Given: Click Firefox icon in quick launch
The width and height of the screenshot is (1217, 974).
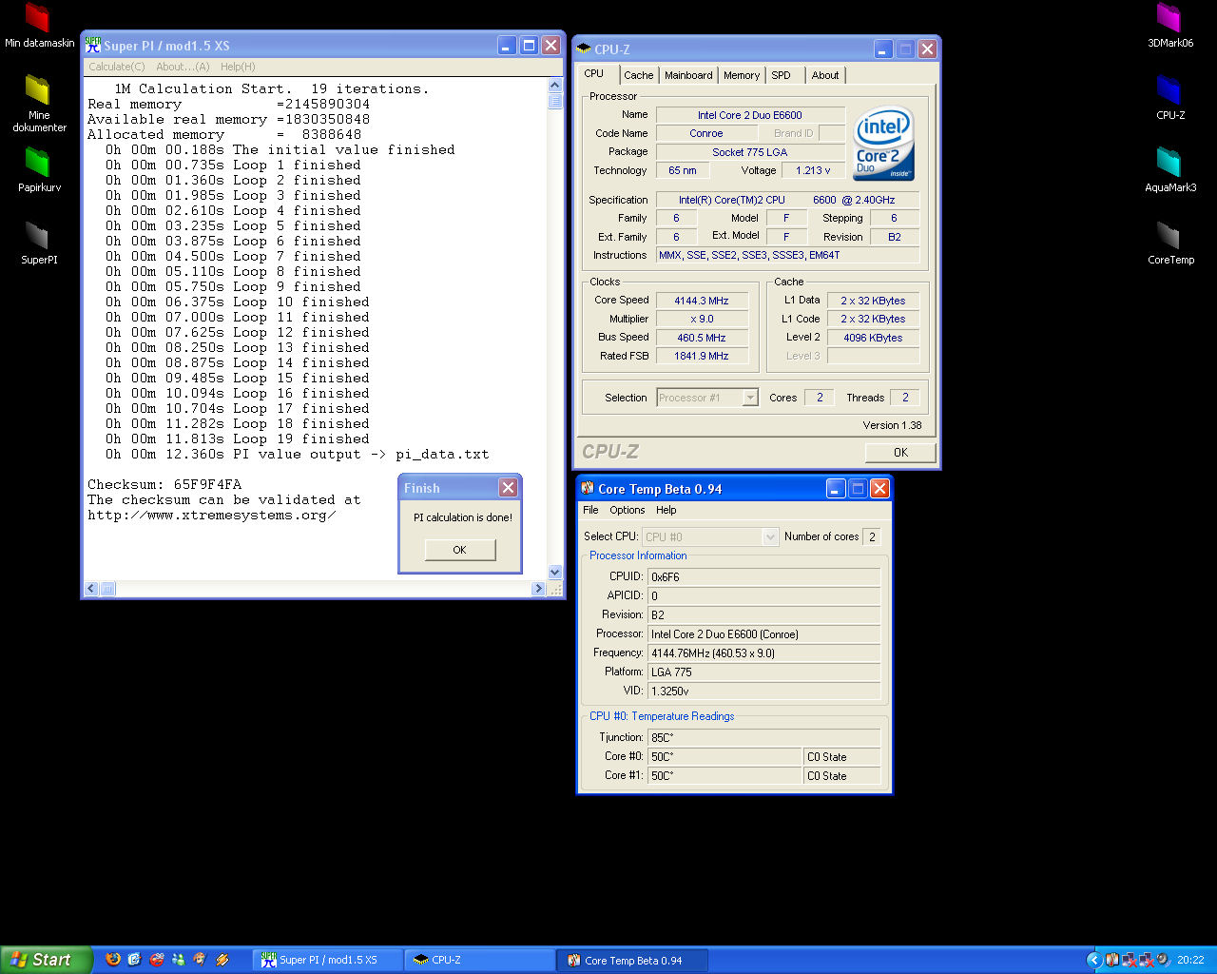Looking at the screenshot, I should point(113,960).
